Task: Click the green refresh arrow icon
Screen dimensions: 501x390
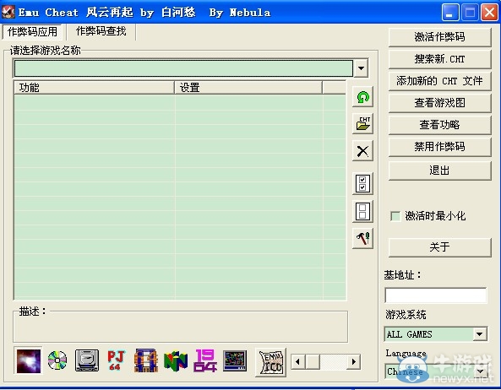Action: [362, 97]
